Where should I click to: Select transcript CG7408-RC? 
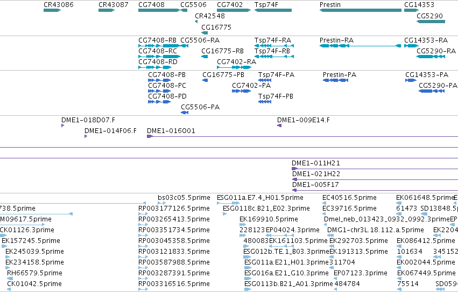(x=159, y=57)
